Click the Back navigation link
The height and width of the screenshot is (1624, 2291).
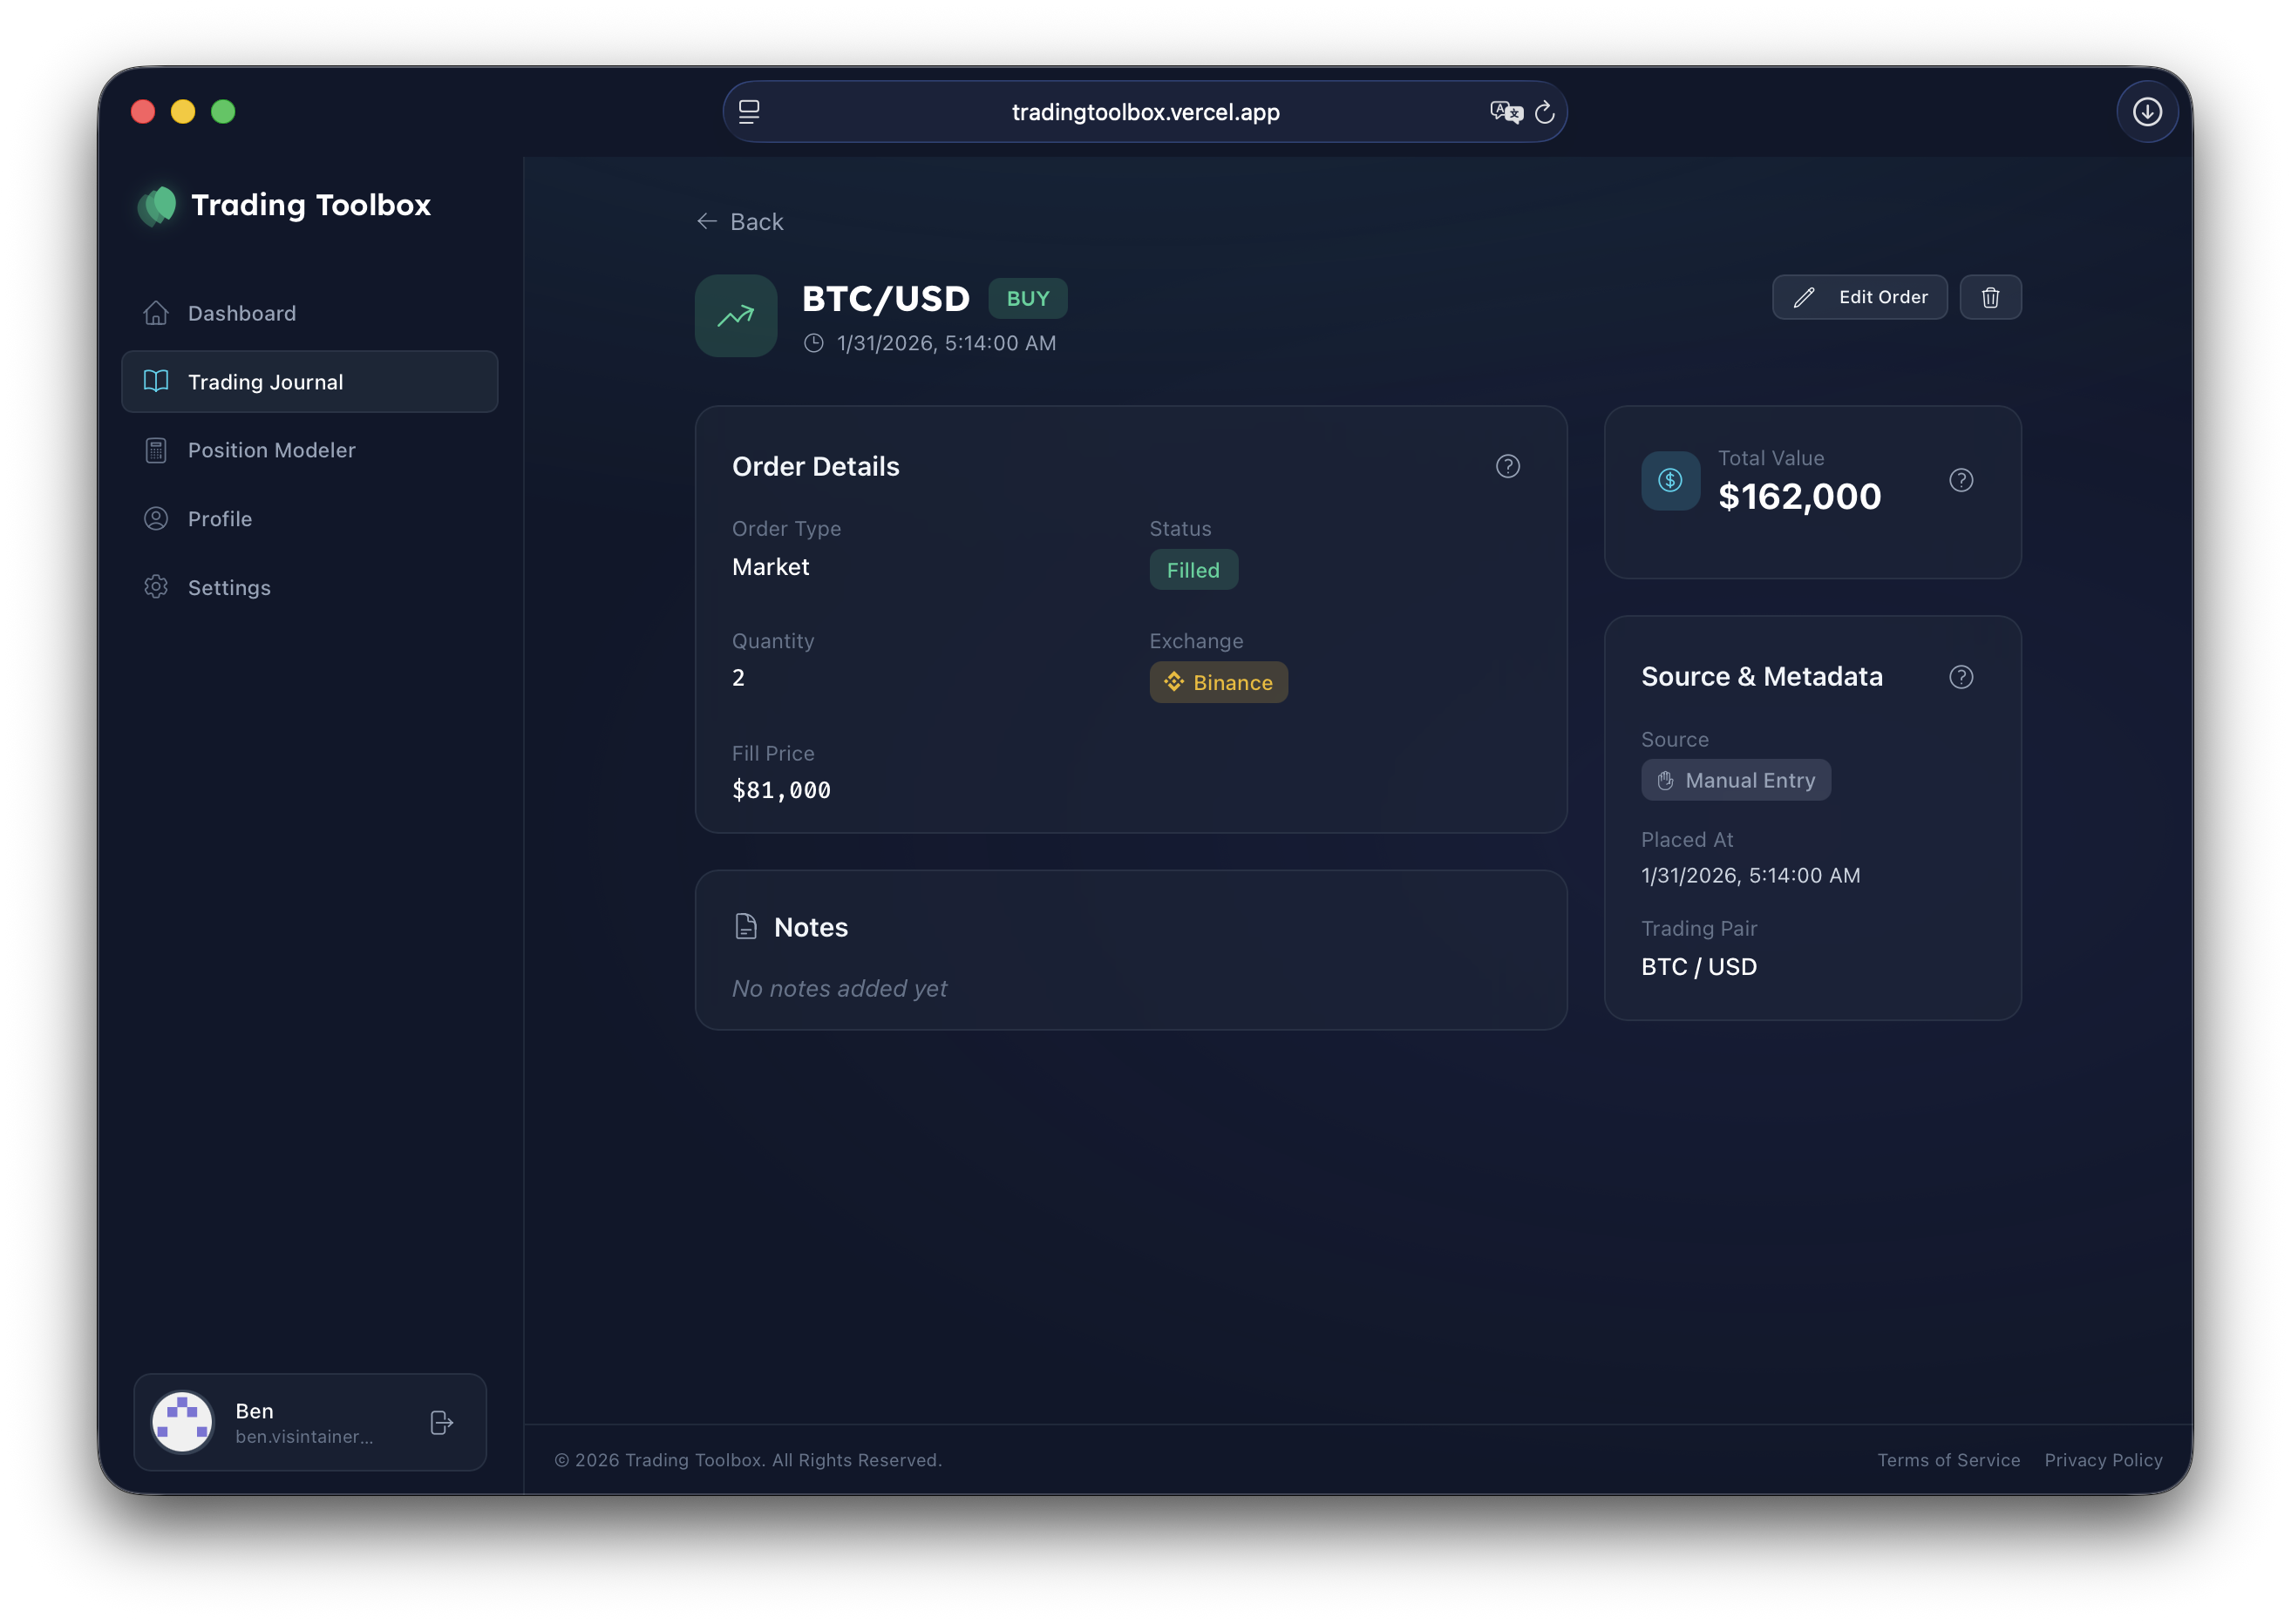pyautogui.click(x=740, y=221)
